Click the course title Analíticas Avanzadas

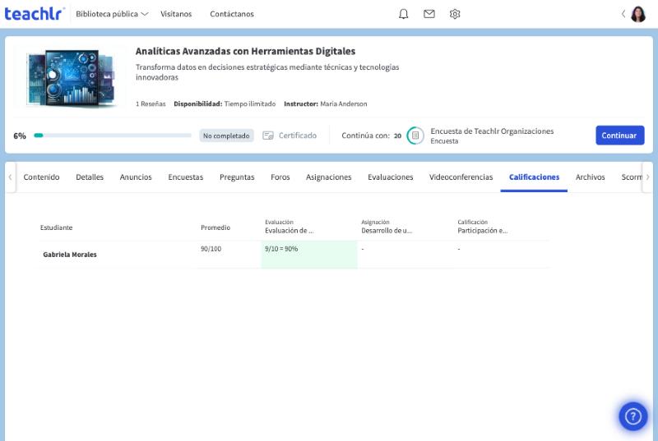[x=245, y=51]
